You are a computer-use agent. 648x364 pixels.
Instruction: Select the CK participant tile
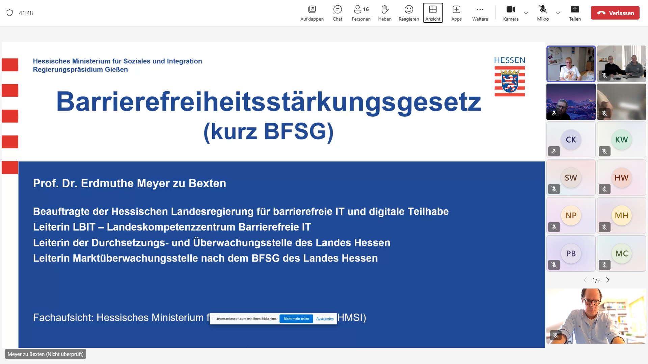pyautogui.click(x=571, y=140)
